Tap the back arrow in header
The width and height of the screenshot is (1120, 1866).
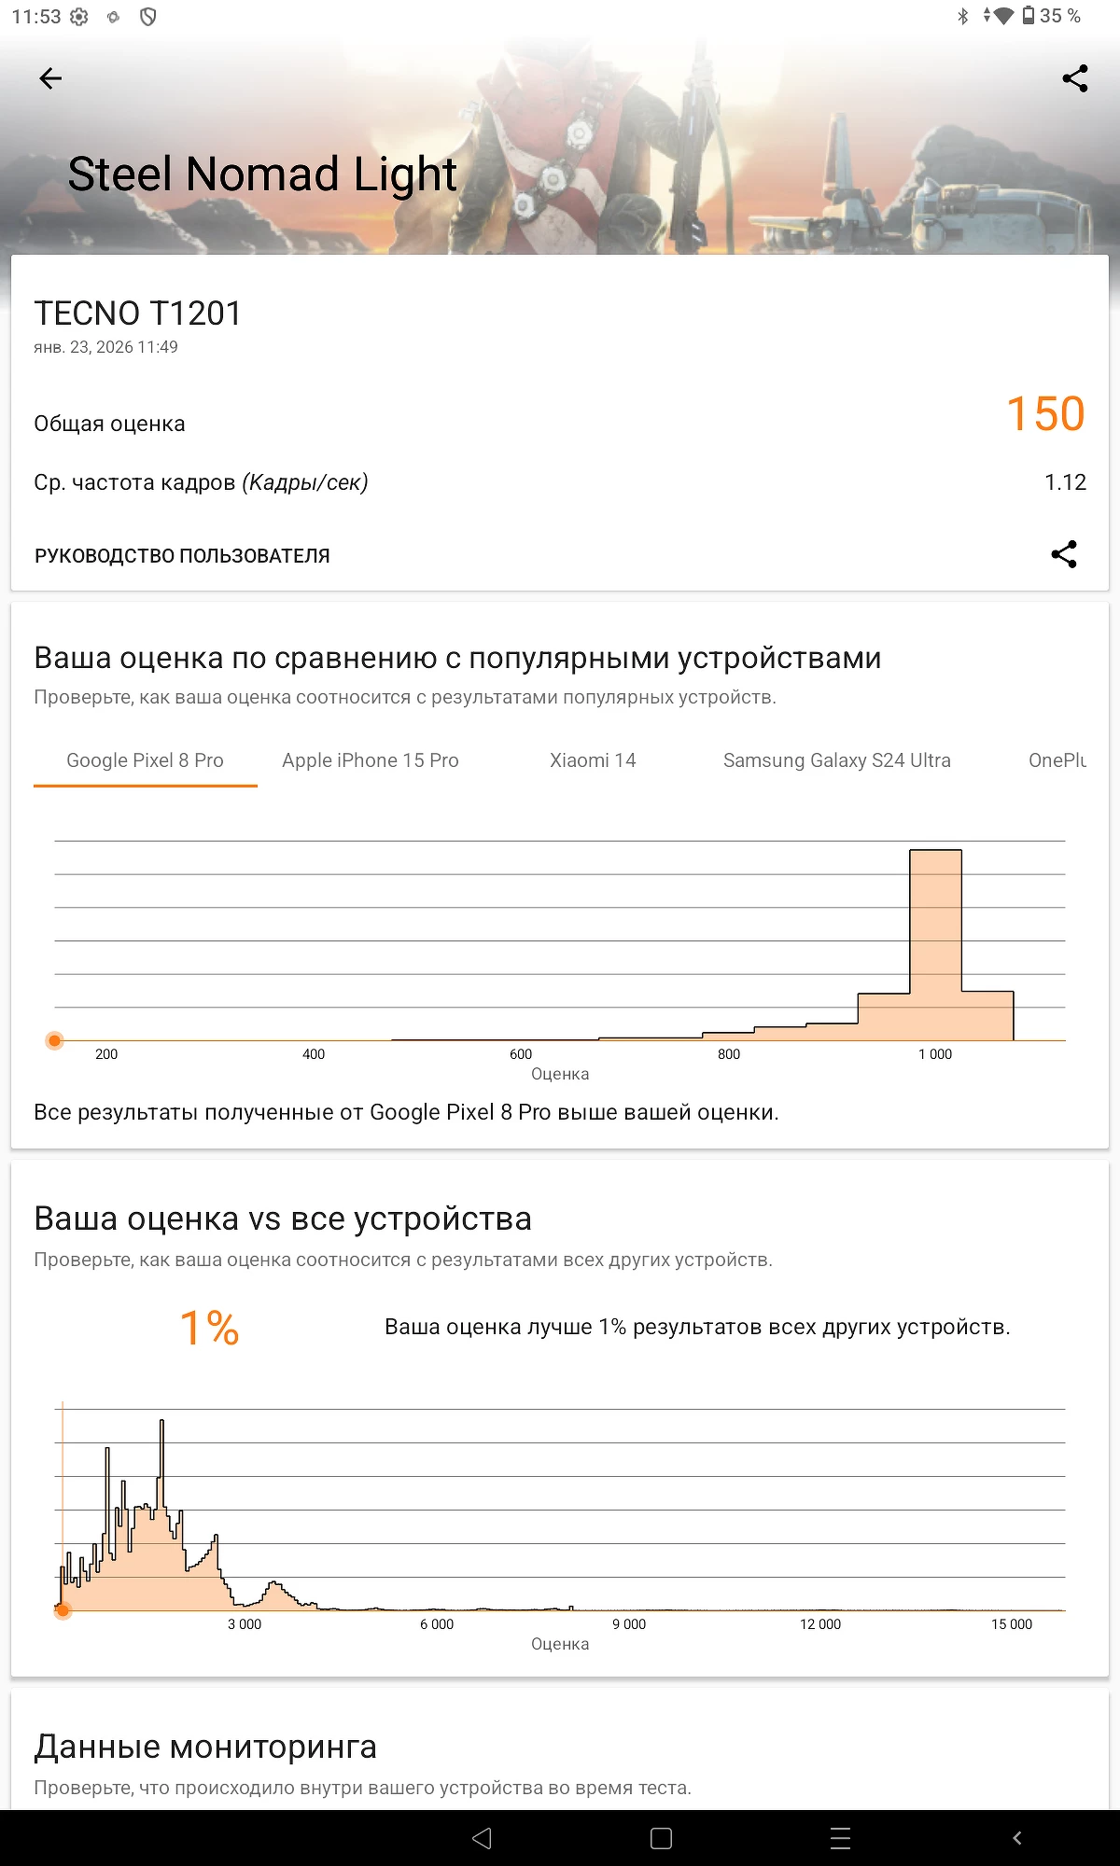[50, 78]
